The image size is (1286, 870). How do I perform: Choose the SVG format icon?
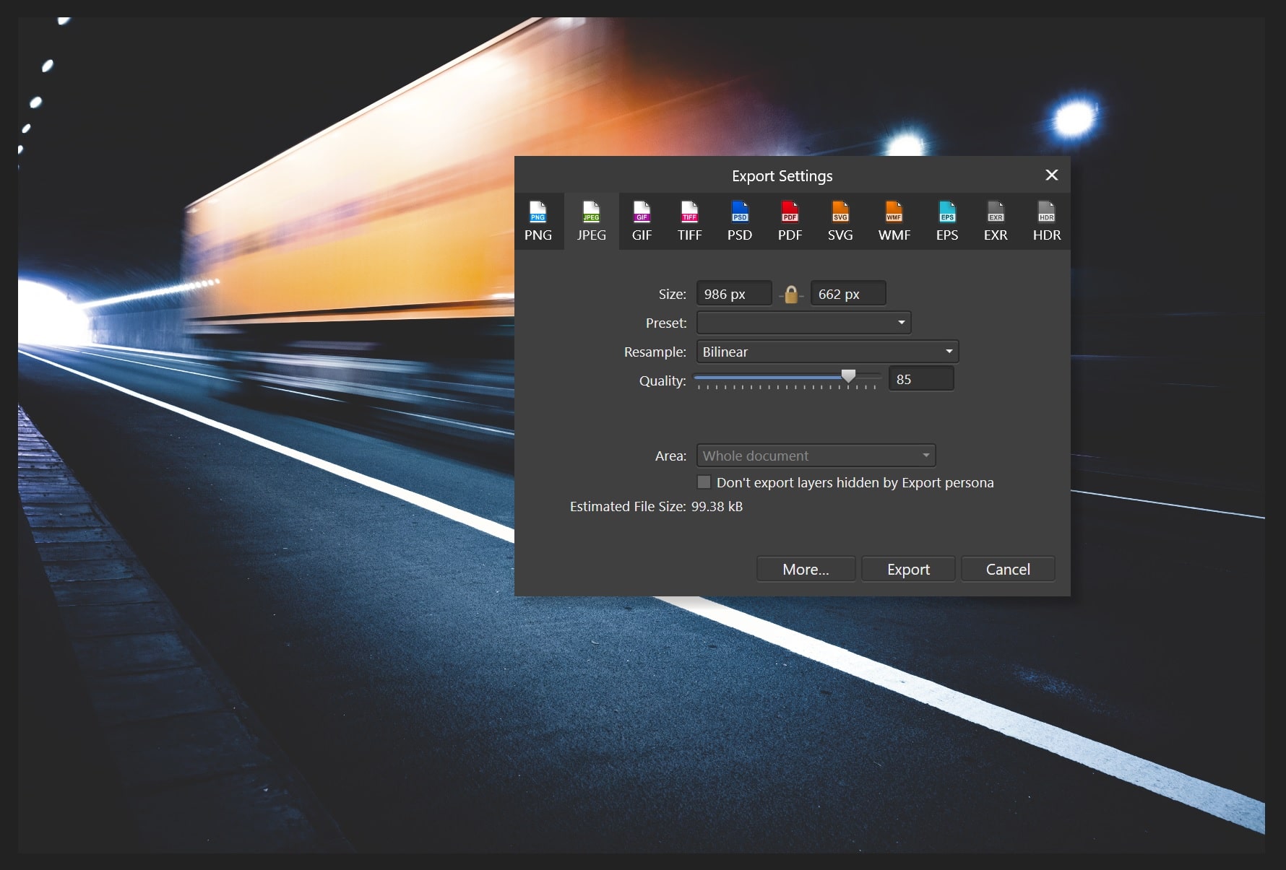(x=840, y=221)
